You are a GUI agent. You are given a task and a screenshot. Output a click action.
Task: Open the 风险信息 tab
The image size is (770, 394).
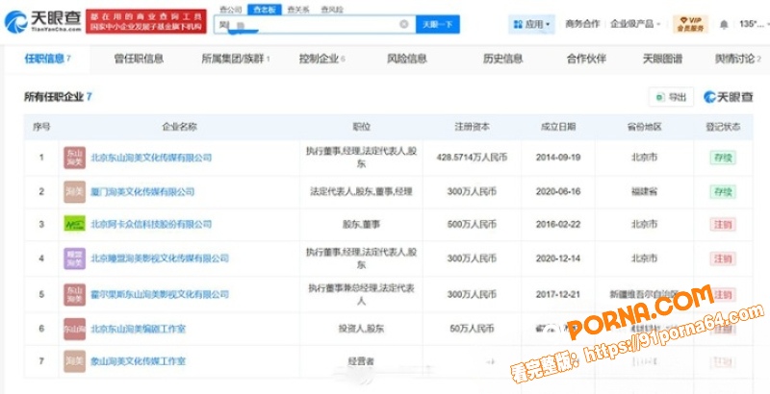407,59
